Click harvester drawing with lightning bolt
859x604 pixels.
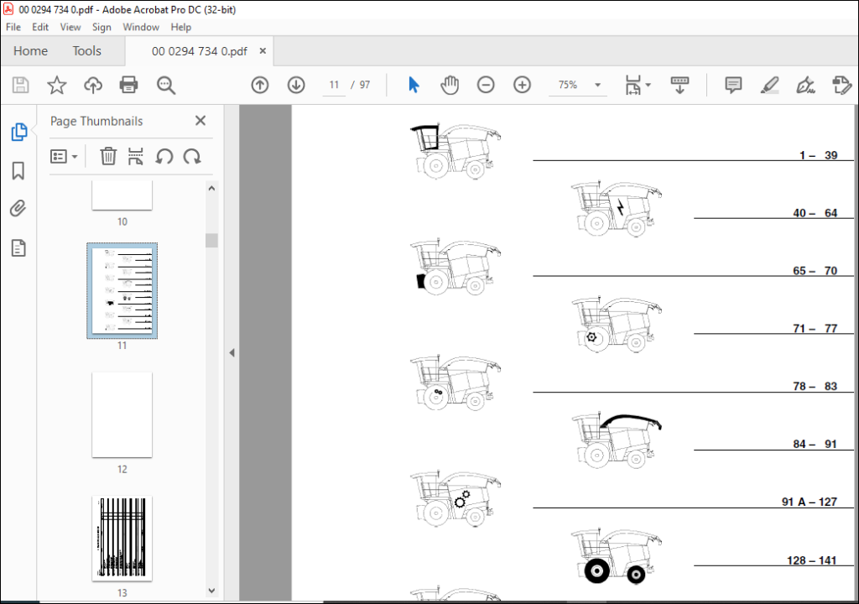[x=616, y=209]
